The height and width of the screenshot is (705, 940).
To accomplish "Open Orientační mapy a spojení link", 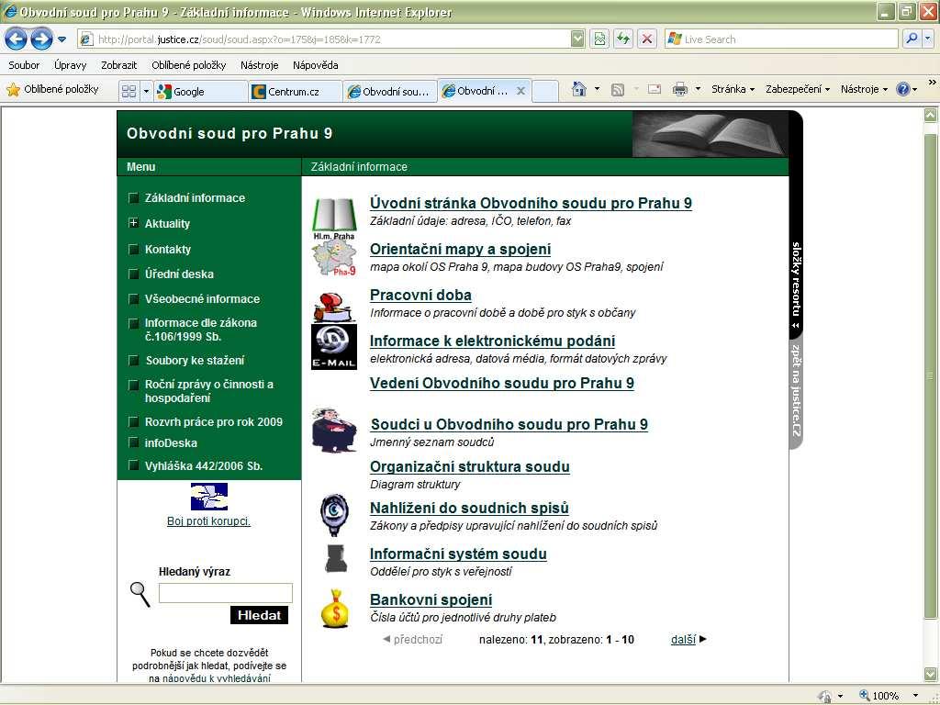I will 461,250.
